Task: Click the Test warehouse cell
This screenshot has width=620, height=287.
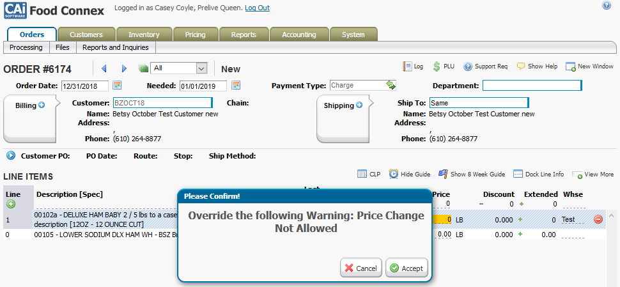Action: pyautogui.click(x=573, y=219)
